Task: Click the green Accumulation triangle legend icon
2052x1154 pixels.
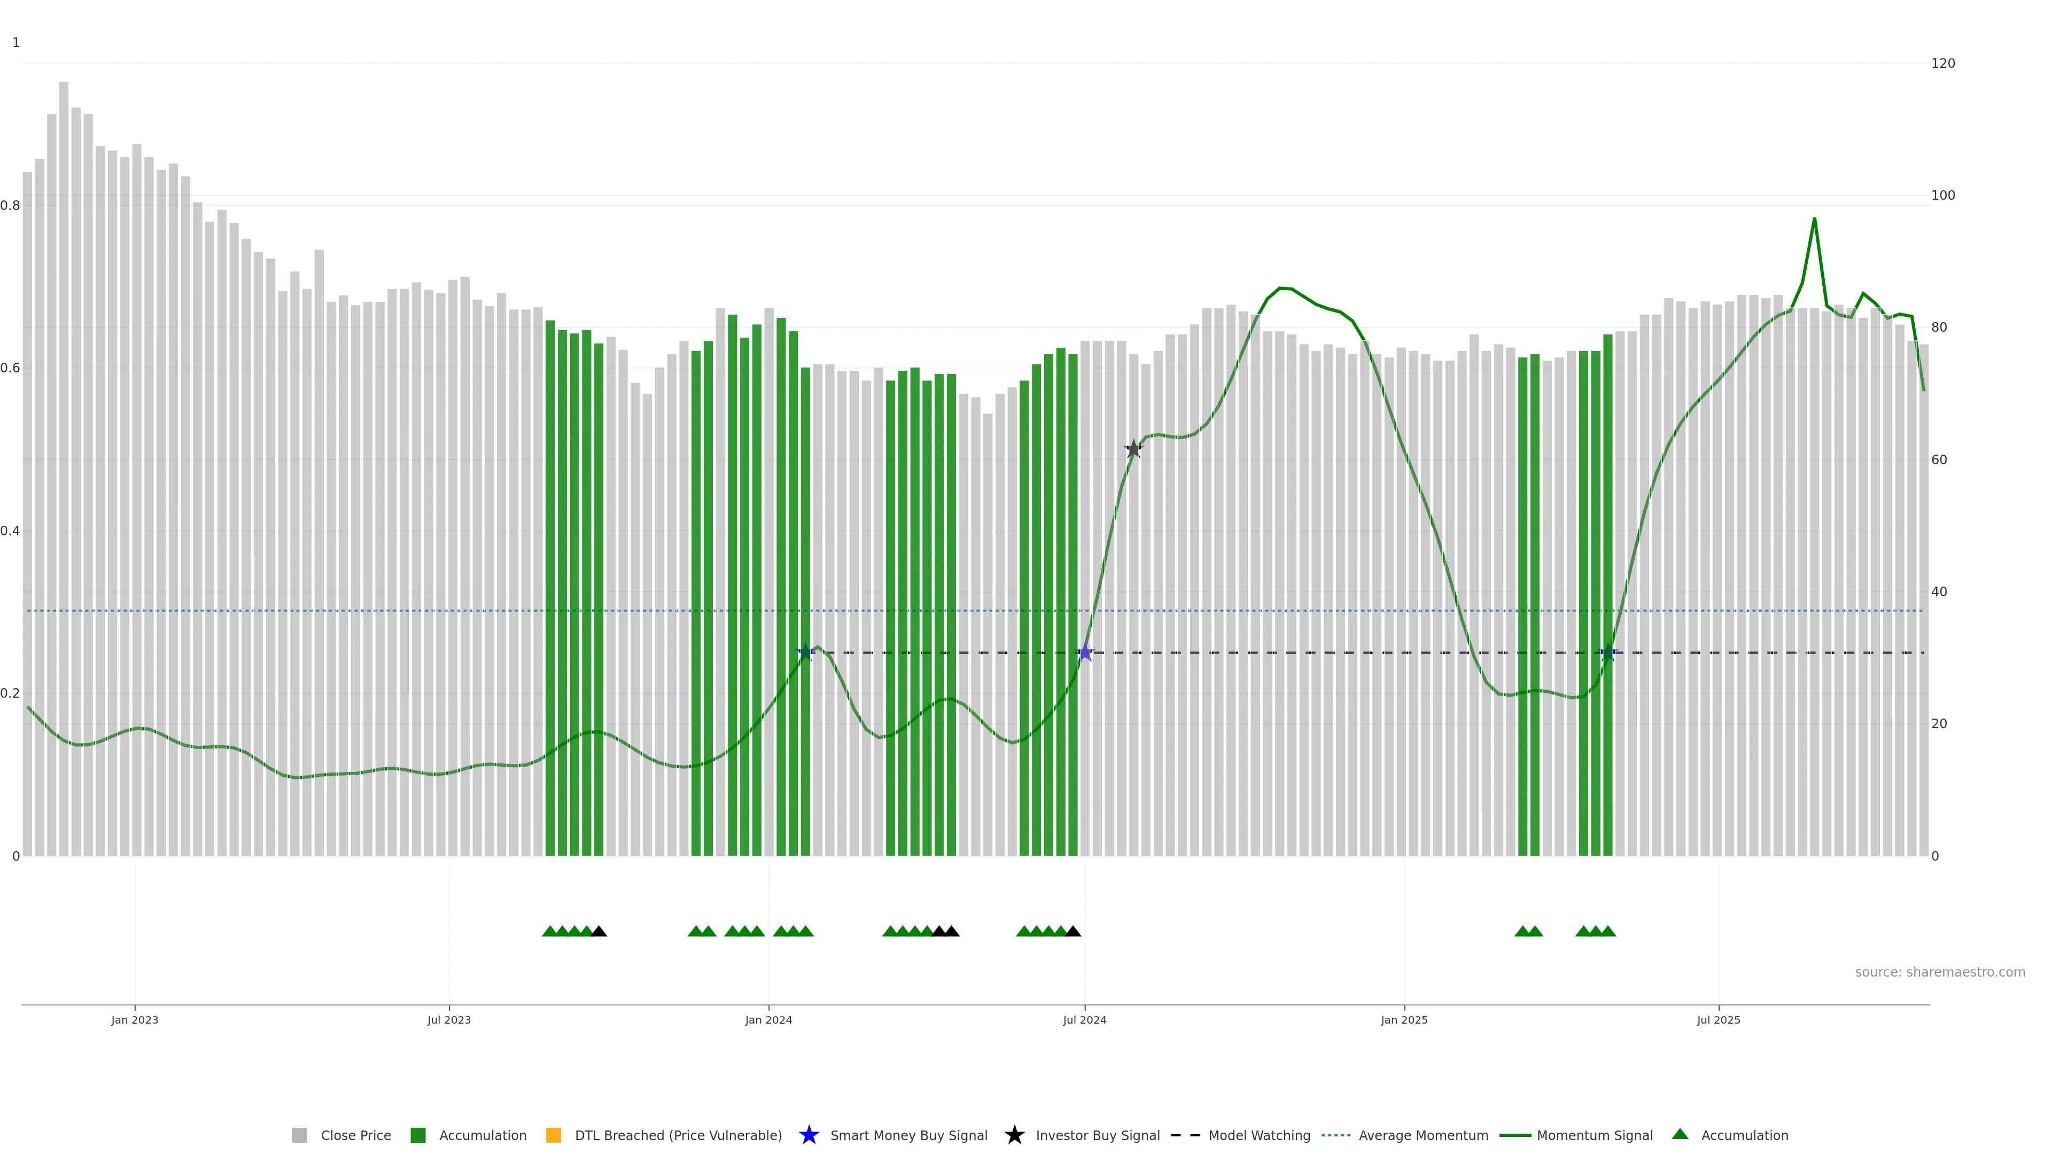Action: tap(1680, 1134)
